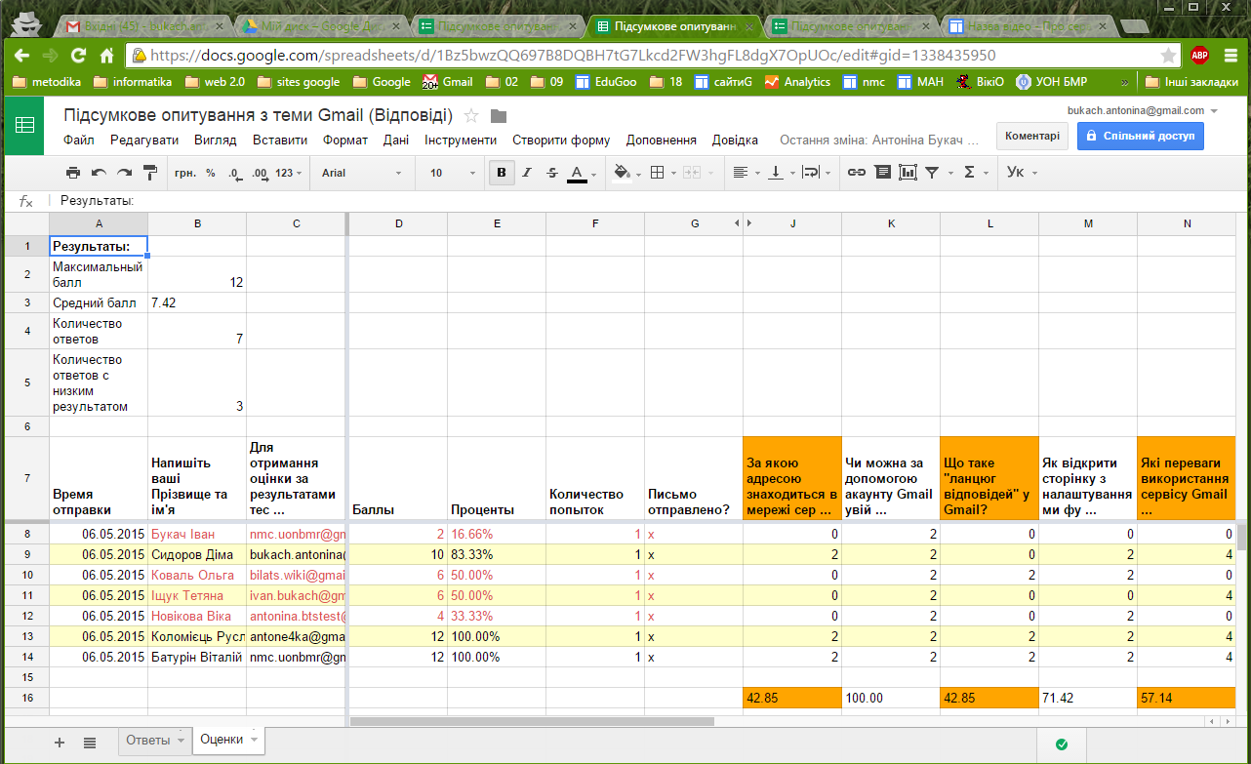The image size is (1251, 764).
Task: Select column D header
Action: [398, 223]
